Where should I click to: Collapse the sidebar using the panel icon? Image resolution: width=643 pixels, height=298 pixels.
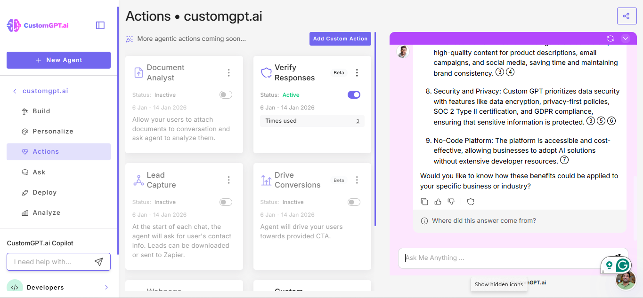[x=100, y=25]
